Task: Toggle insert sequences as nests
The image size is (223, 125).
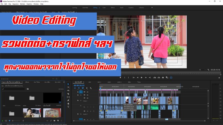Action: coord(75,88)
